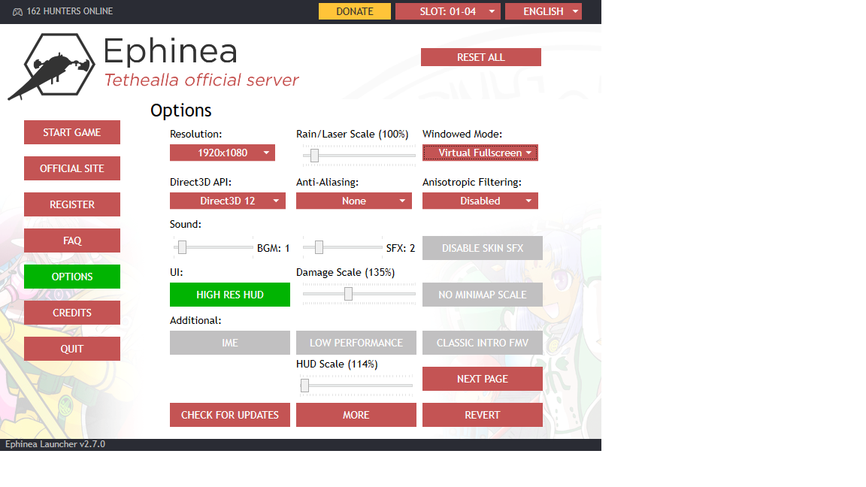The image size is (866, 487).
Task: Click the BGM volume slider handle
Action: click(x=182, y=247)
